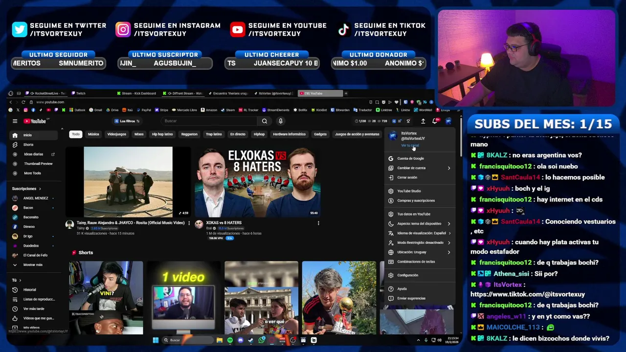Image resolution: width=626 pixels, height=352 pixels.
Task: Open Videos que me gustan
Action: pos(34,318)
